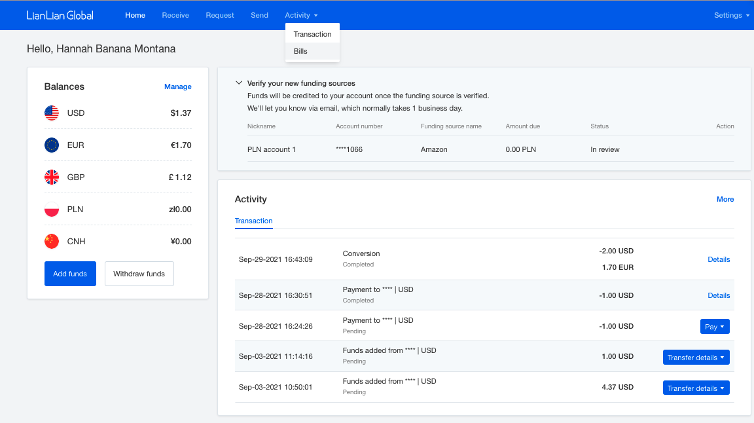Open Transfer details for 1.00 USD funds
Image resolution: width=754 pixels, height=423 pixels.
point(696,357)
